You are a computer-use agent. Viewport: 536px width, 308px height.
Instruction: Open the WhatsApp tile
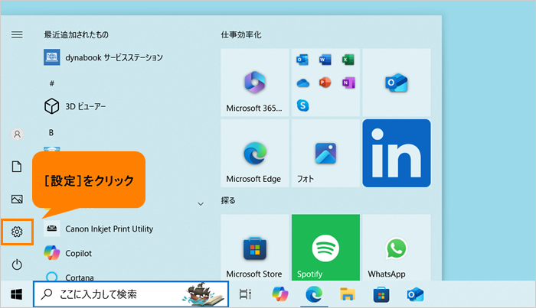(397, 248)
